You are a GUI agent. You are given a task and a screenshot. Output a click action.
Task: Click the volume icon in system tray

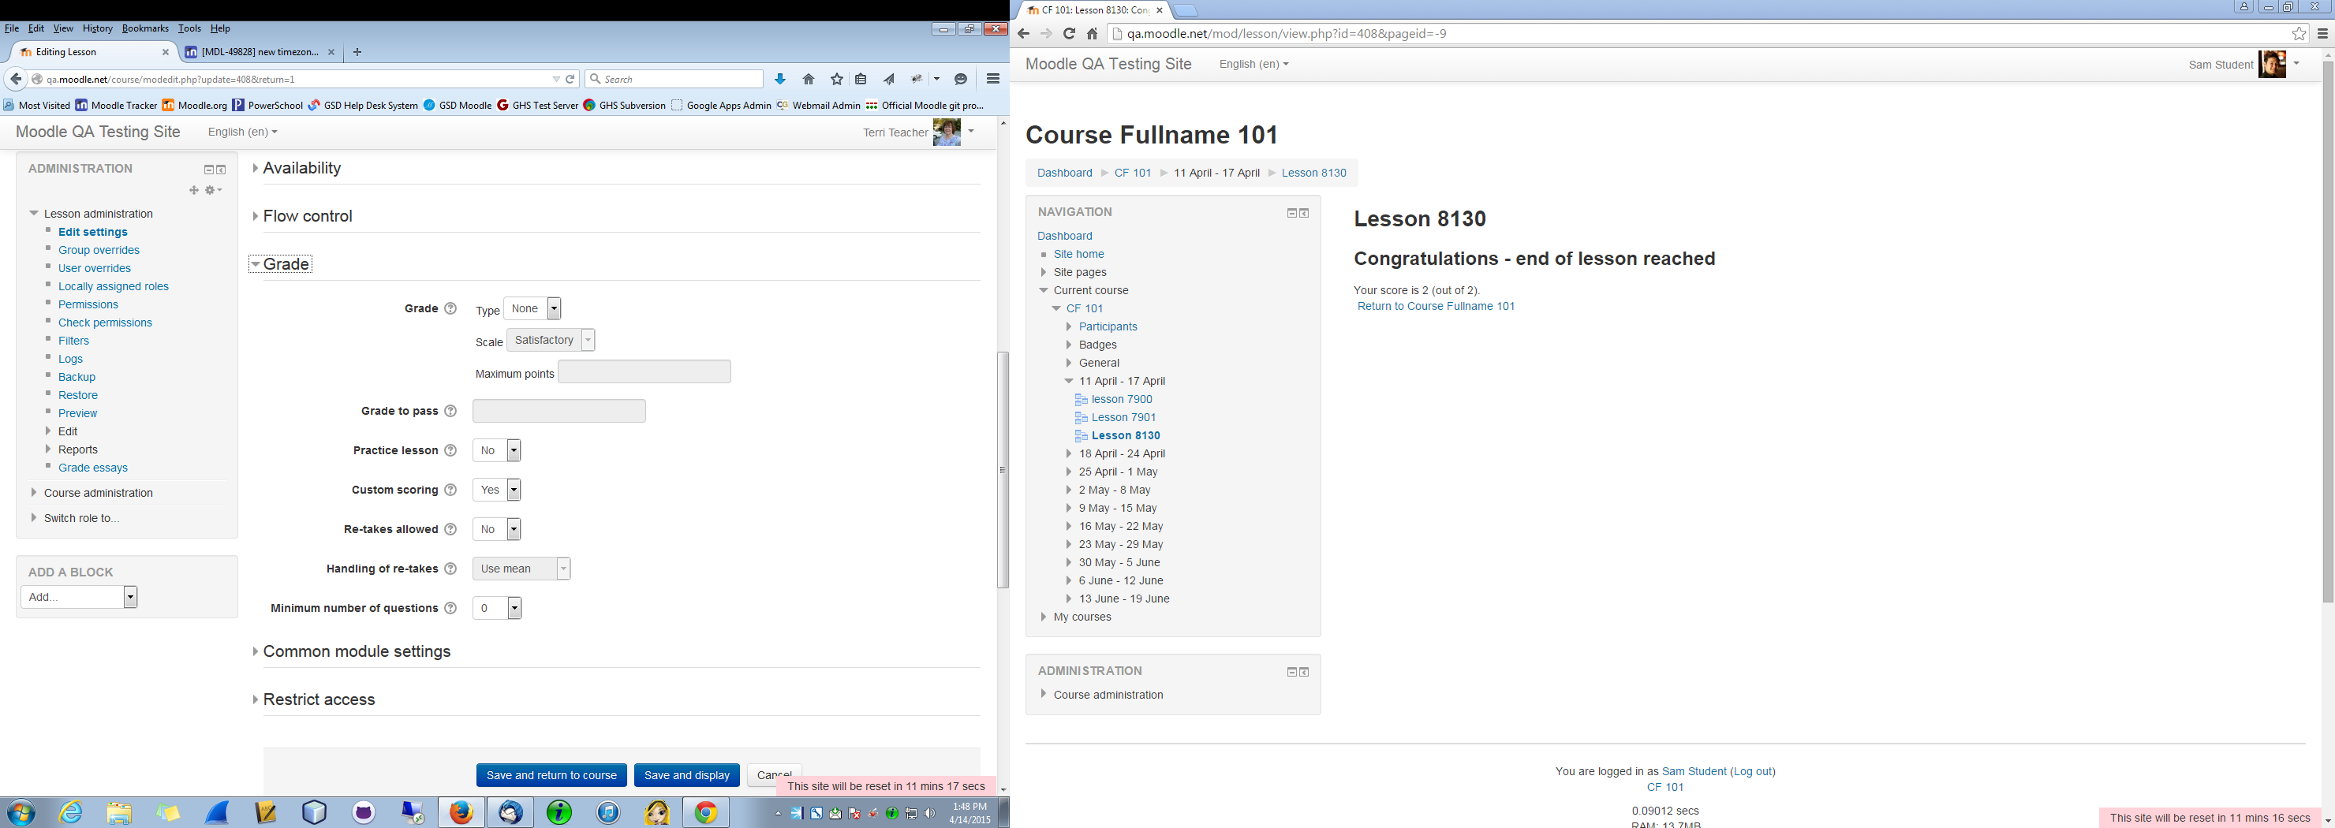click(931, 814)
